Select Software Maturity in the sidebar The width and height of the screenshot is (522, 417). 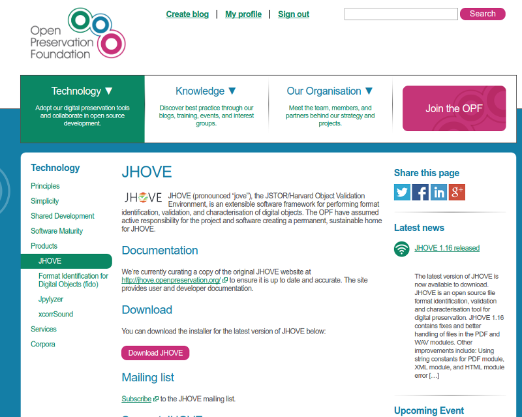coord(57,231)
